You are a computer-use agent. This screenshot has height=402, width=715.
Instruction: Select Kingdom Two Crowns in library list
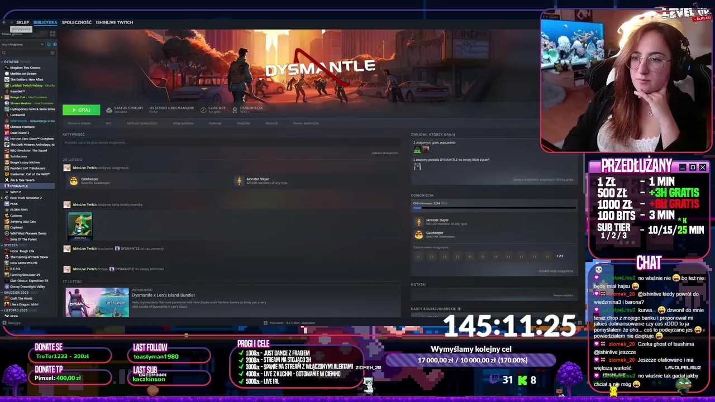25,68
